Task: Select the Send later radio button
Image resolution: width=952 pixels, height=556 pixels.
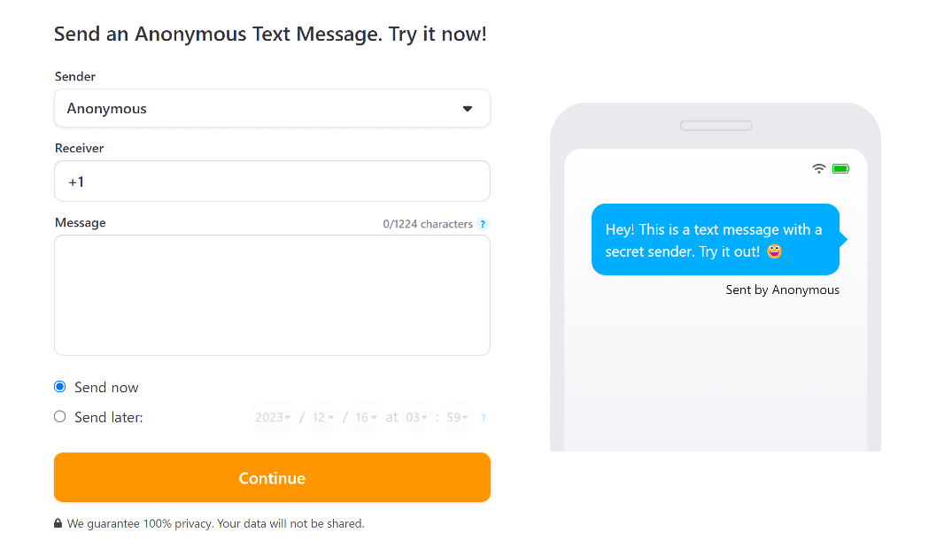Action: (x=59, y=416)
